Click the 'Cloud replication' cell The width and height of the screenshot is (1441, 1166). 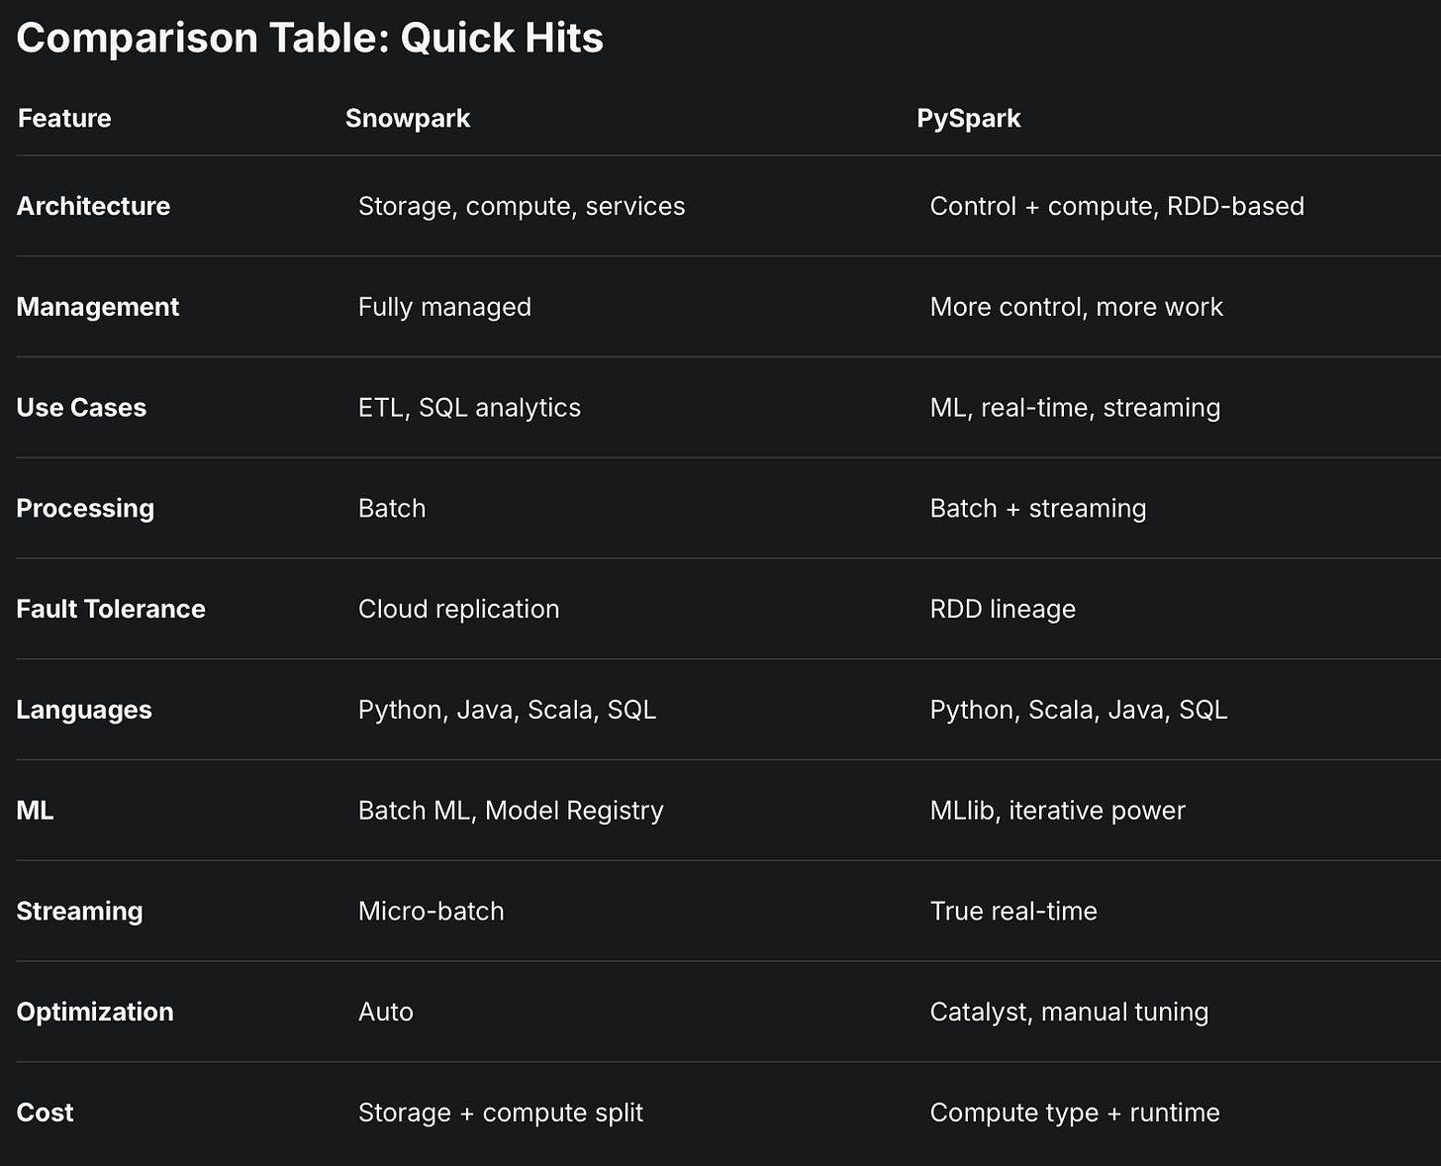[459, 609]
